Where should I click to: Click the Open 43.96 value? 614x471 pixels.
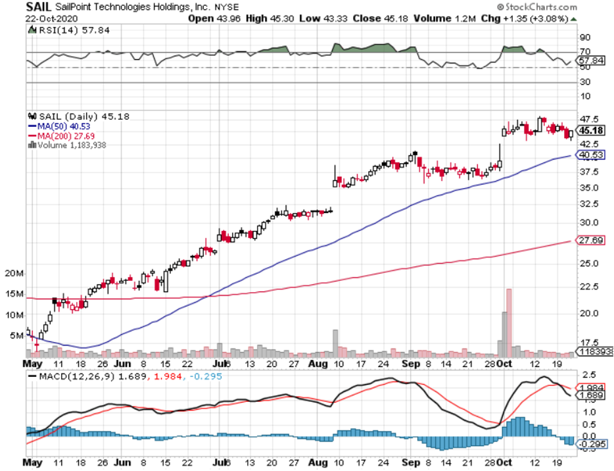point(214,18)
